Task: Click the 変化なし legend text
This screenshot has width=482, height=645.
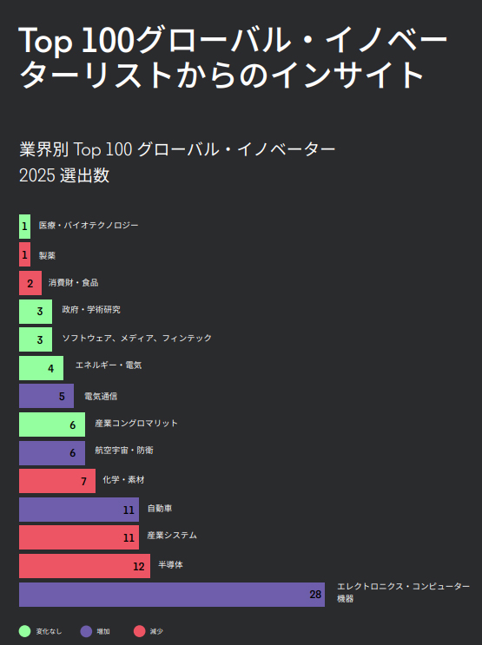Action: (49, 631)
